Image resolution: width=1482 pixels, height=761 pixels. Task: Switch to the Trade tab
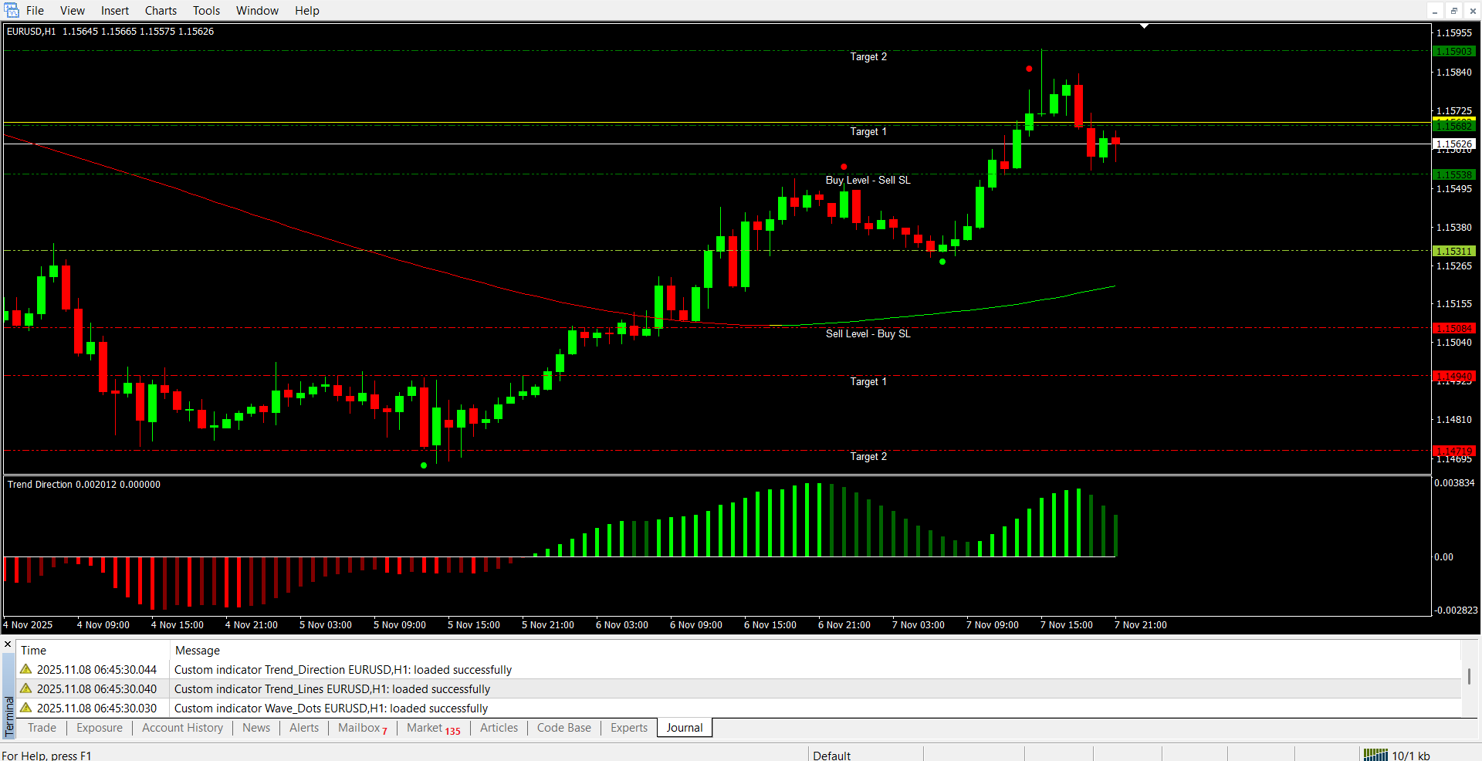42,728
